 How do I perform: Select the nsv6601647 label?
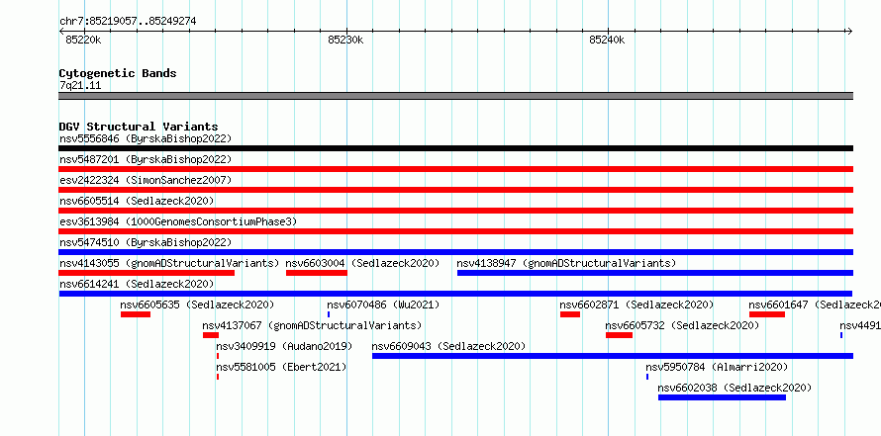pyautogui.click(x=815, y=305)
